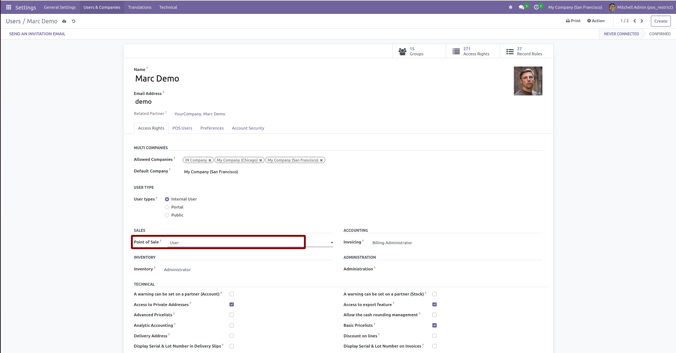The width and height of the screenshot is (676, 353).
Task: Open the apps grid menu icon
Action: [x=9, y=7]
